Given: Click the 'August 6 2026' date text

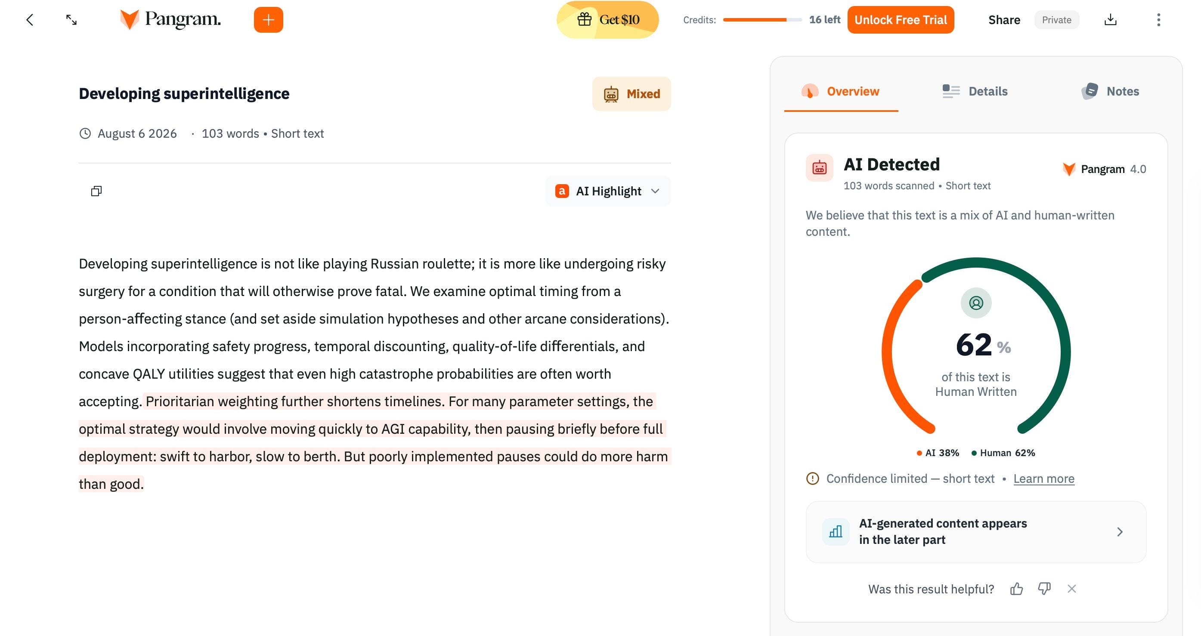Looking at the screenshot, I should [x=137, y=134].
